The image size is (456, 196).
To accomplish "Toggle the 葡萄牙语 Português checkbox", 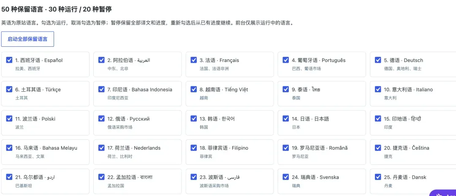I will [x=285, y=60].
